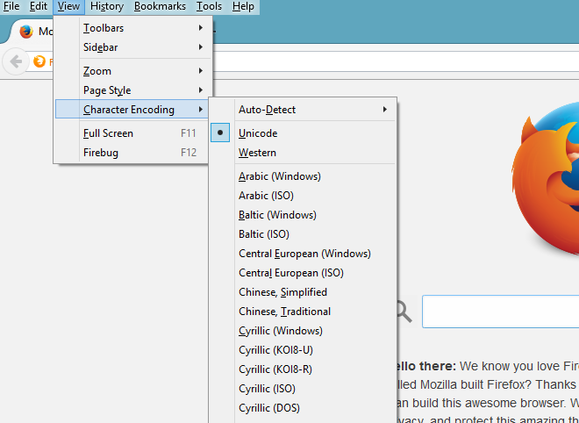This screenshot has height=423, width=579.
Task: Choose Central European (ISO) encoding
Action: [x=303, y=273]
